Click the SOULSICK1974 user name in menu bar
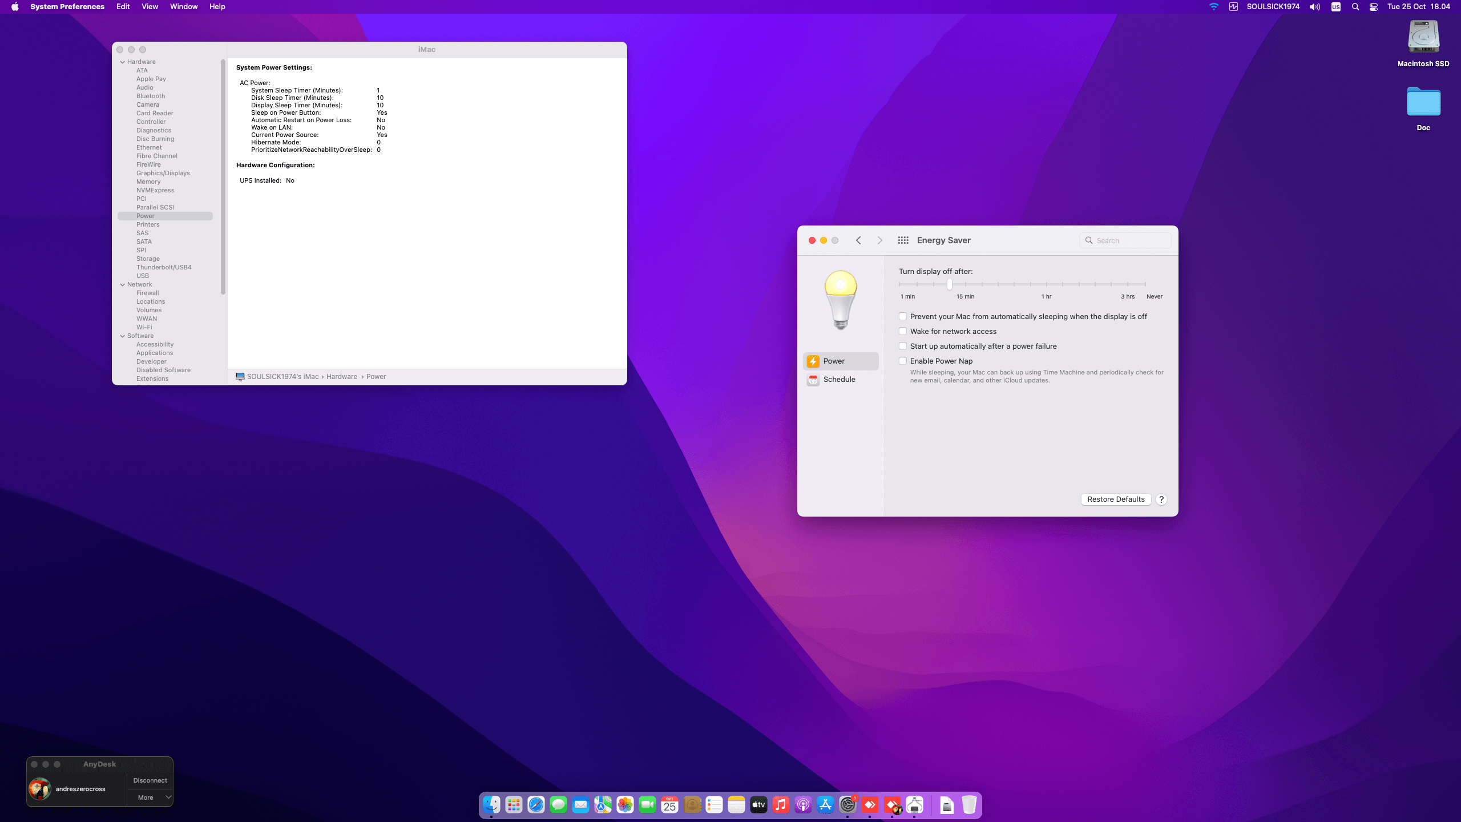The width and height of the screenshot is (1461, 822). 1273,7
